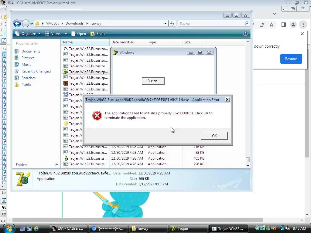Close the Application Error dialog

(227, 100)
